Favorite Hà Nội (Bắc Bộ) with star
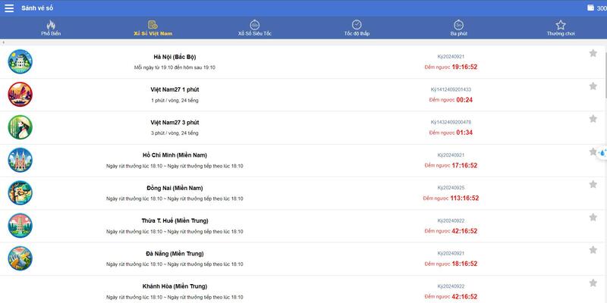 (593, 53)
